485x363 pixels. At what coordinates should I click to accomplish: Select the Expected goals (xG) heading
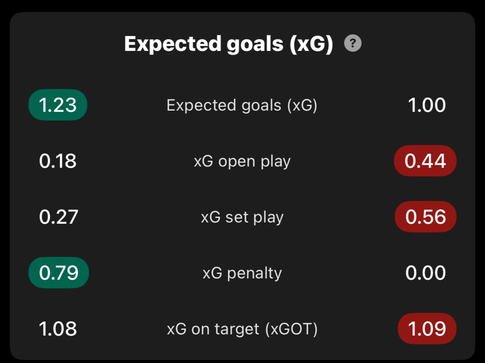click(x=229, y=44)
